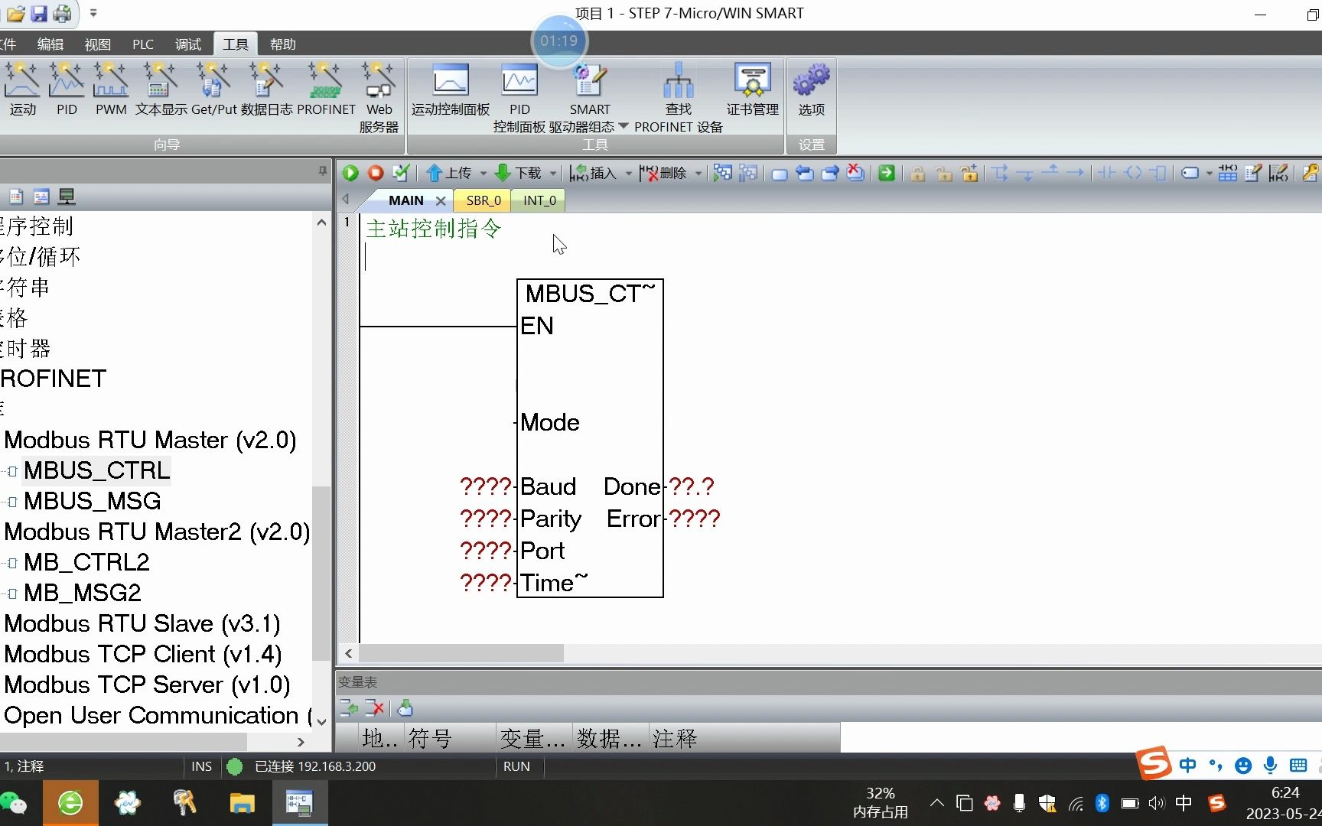Click the Port ???? input operand

pyautogui.click(x=485, y=551)
